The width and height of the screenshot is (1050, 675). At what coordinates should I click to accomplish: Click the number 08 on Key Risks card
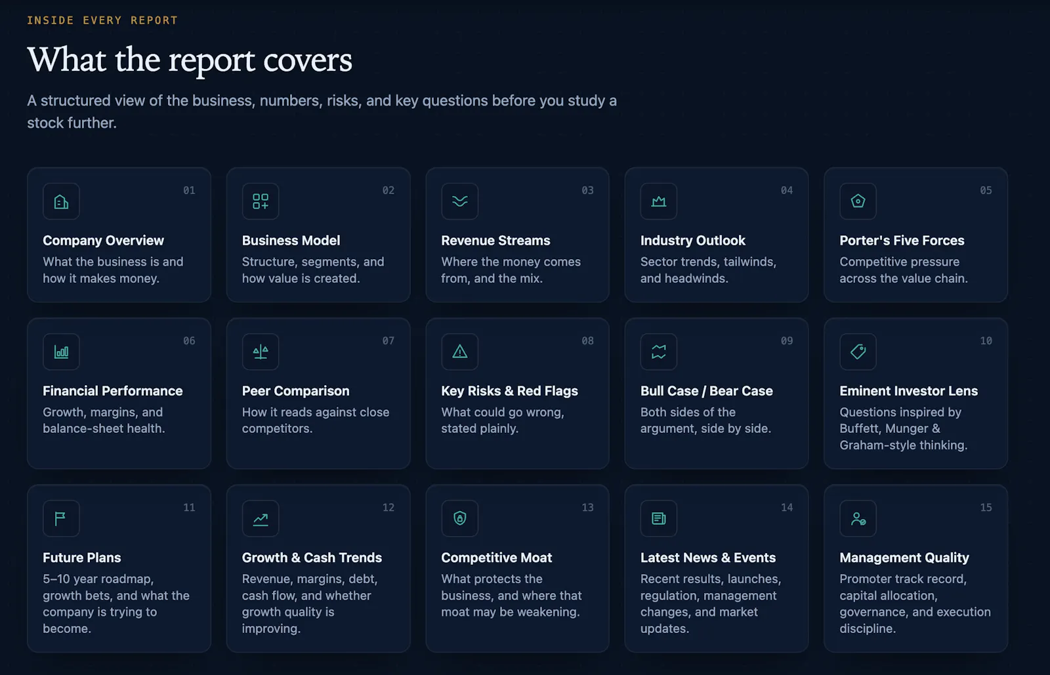tap(587, 341)
